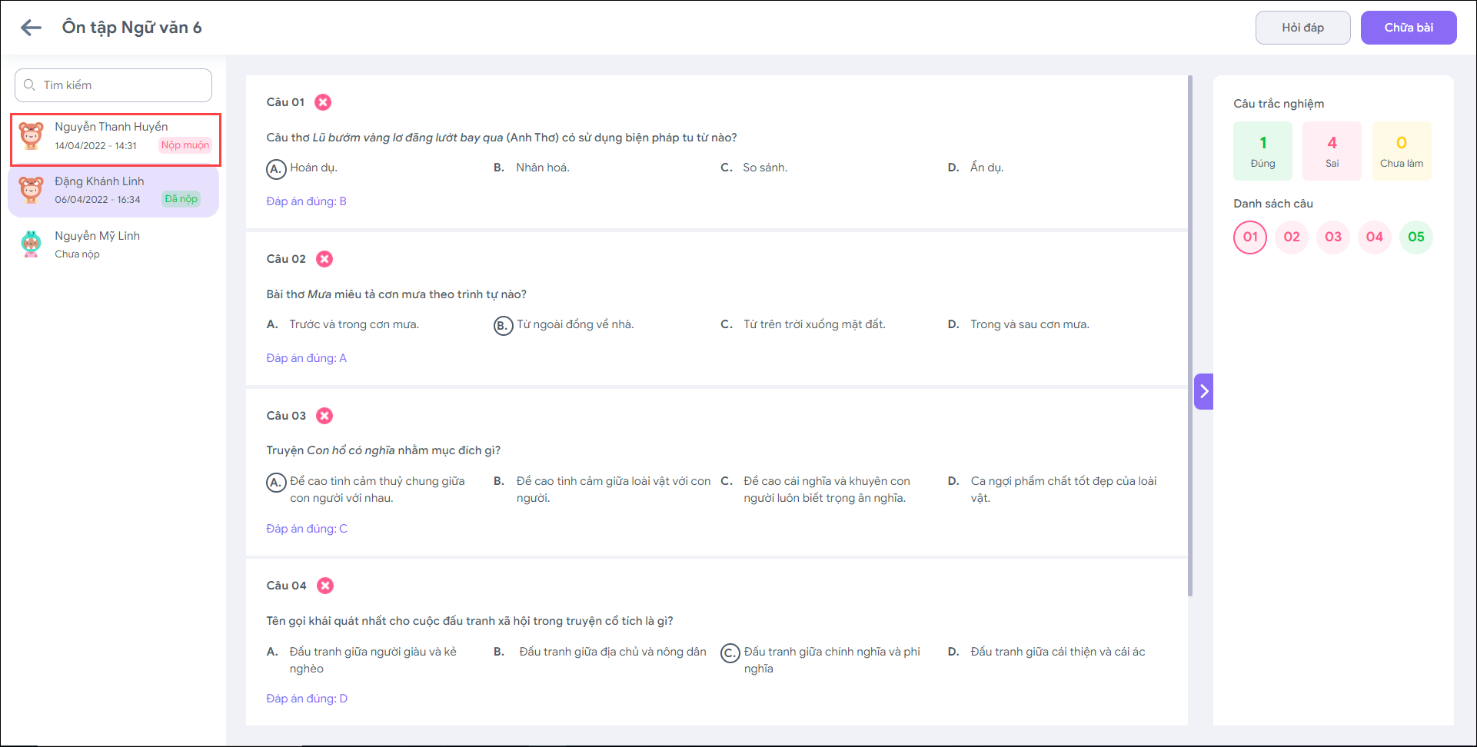Click Nguyễn Thanh Huyền's avatar icon

(x=32, y=135)
